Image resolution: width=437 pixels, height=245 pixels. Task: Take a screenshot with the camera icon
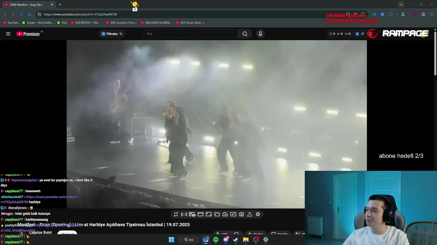(x=241, y=214)
